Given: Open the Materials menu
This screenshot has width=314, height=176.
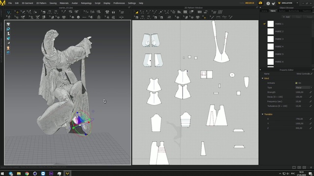Looking at the screenshot, I should (64, 3).
